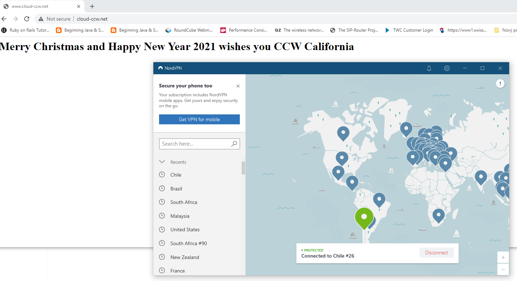The width and height of the screenshot is (517, 281).
Task: Open Performance Consi... bookmark
Action: pos(244,30)
